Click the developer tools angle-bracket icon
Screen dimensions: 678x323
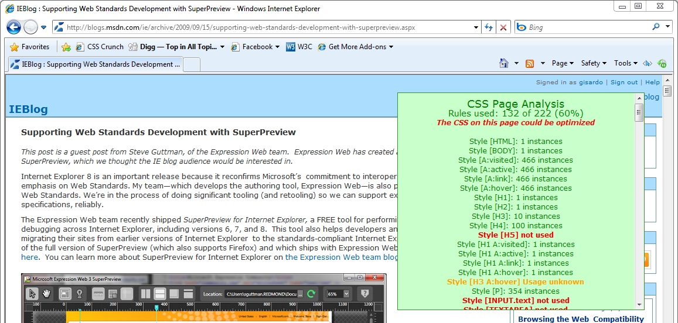[647, 63]
